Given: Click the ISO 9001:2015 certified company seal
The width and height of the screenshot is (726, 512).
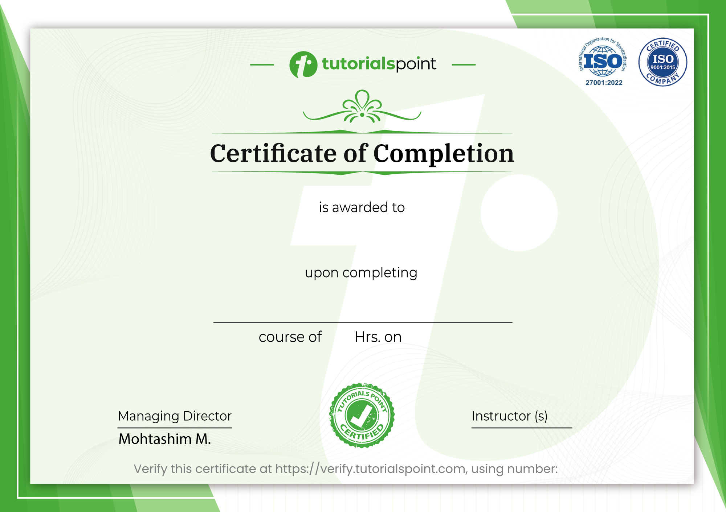Looking at the screenshot, I should 662,62.
